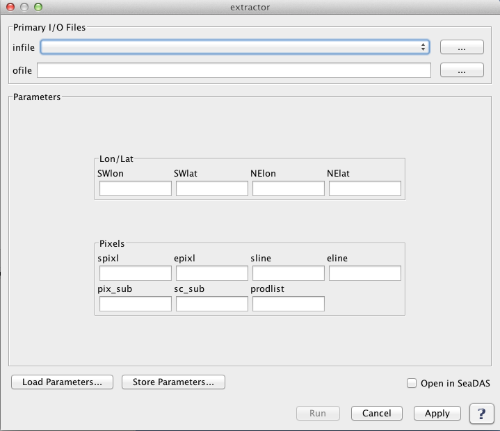Select the prodlist input box
Viewport: 500px width, 431px height.
click(289, 304)
